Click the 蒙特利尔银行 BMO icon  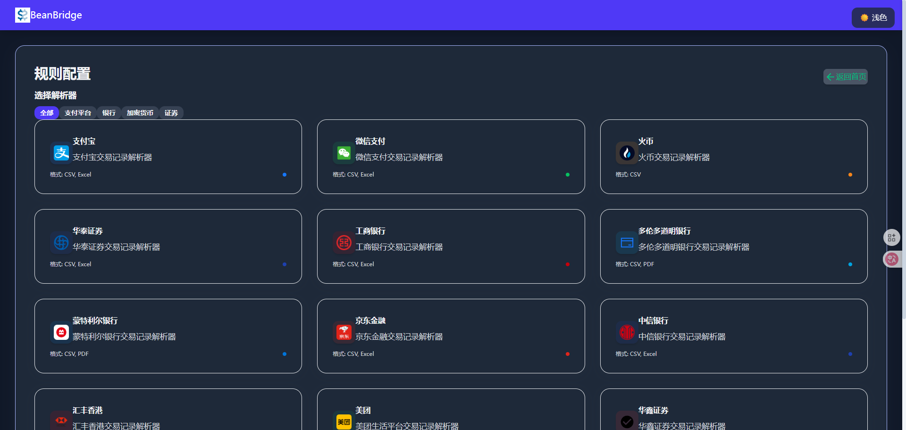[x=61, y=332]
